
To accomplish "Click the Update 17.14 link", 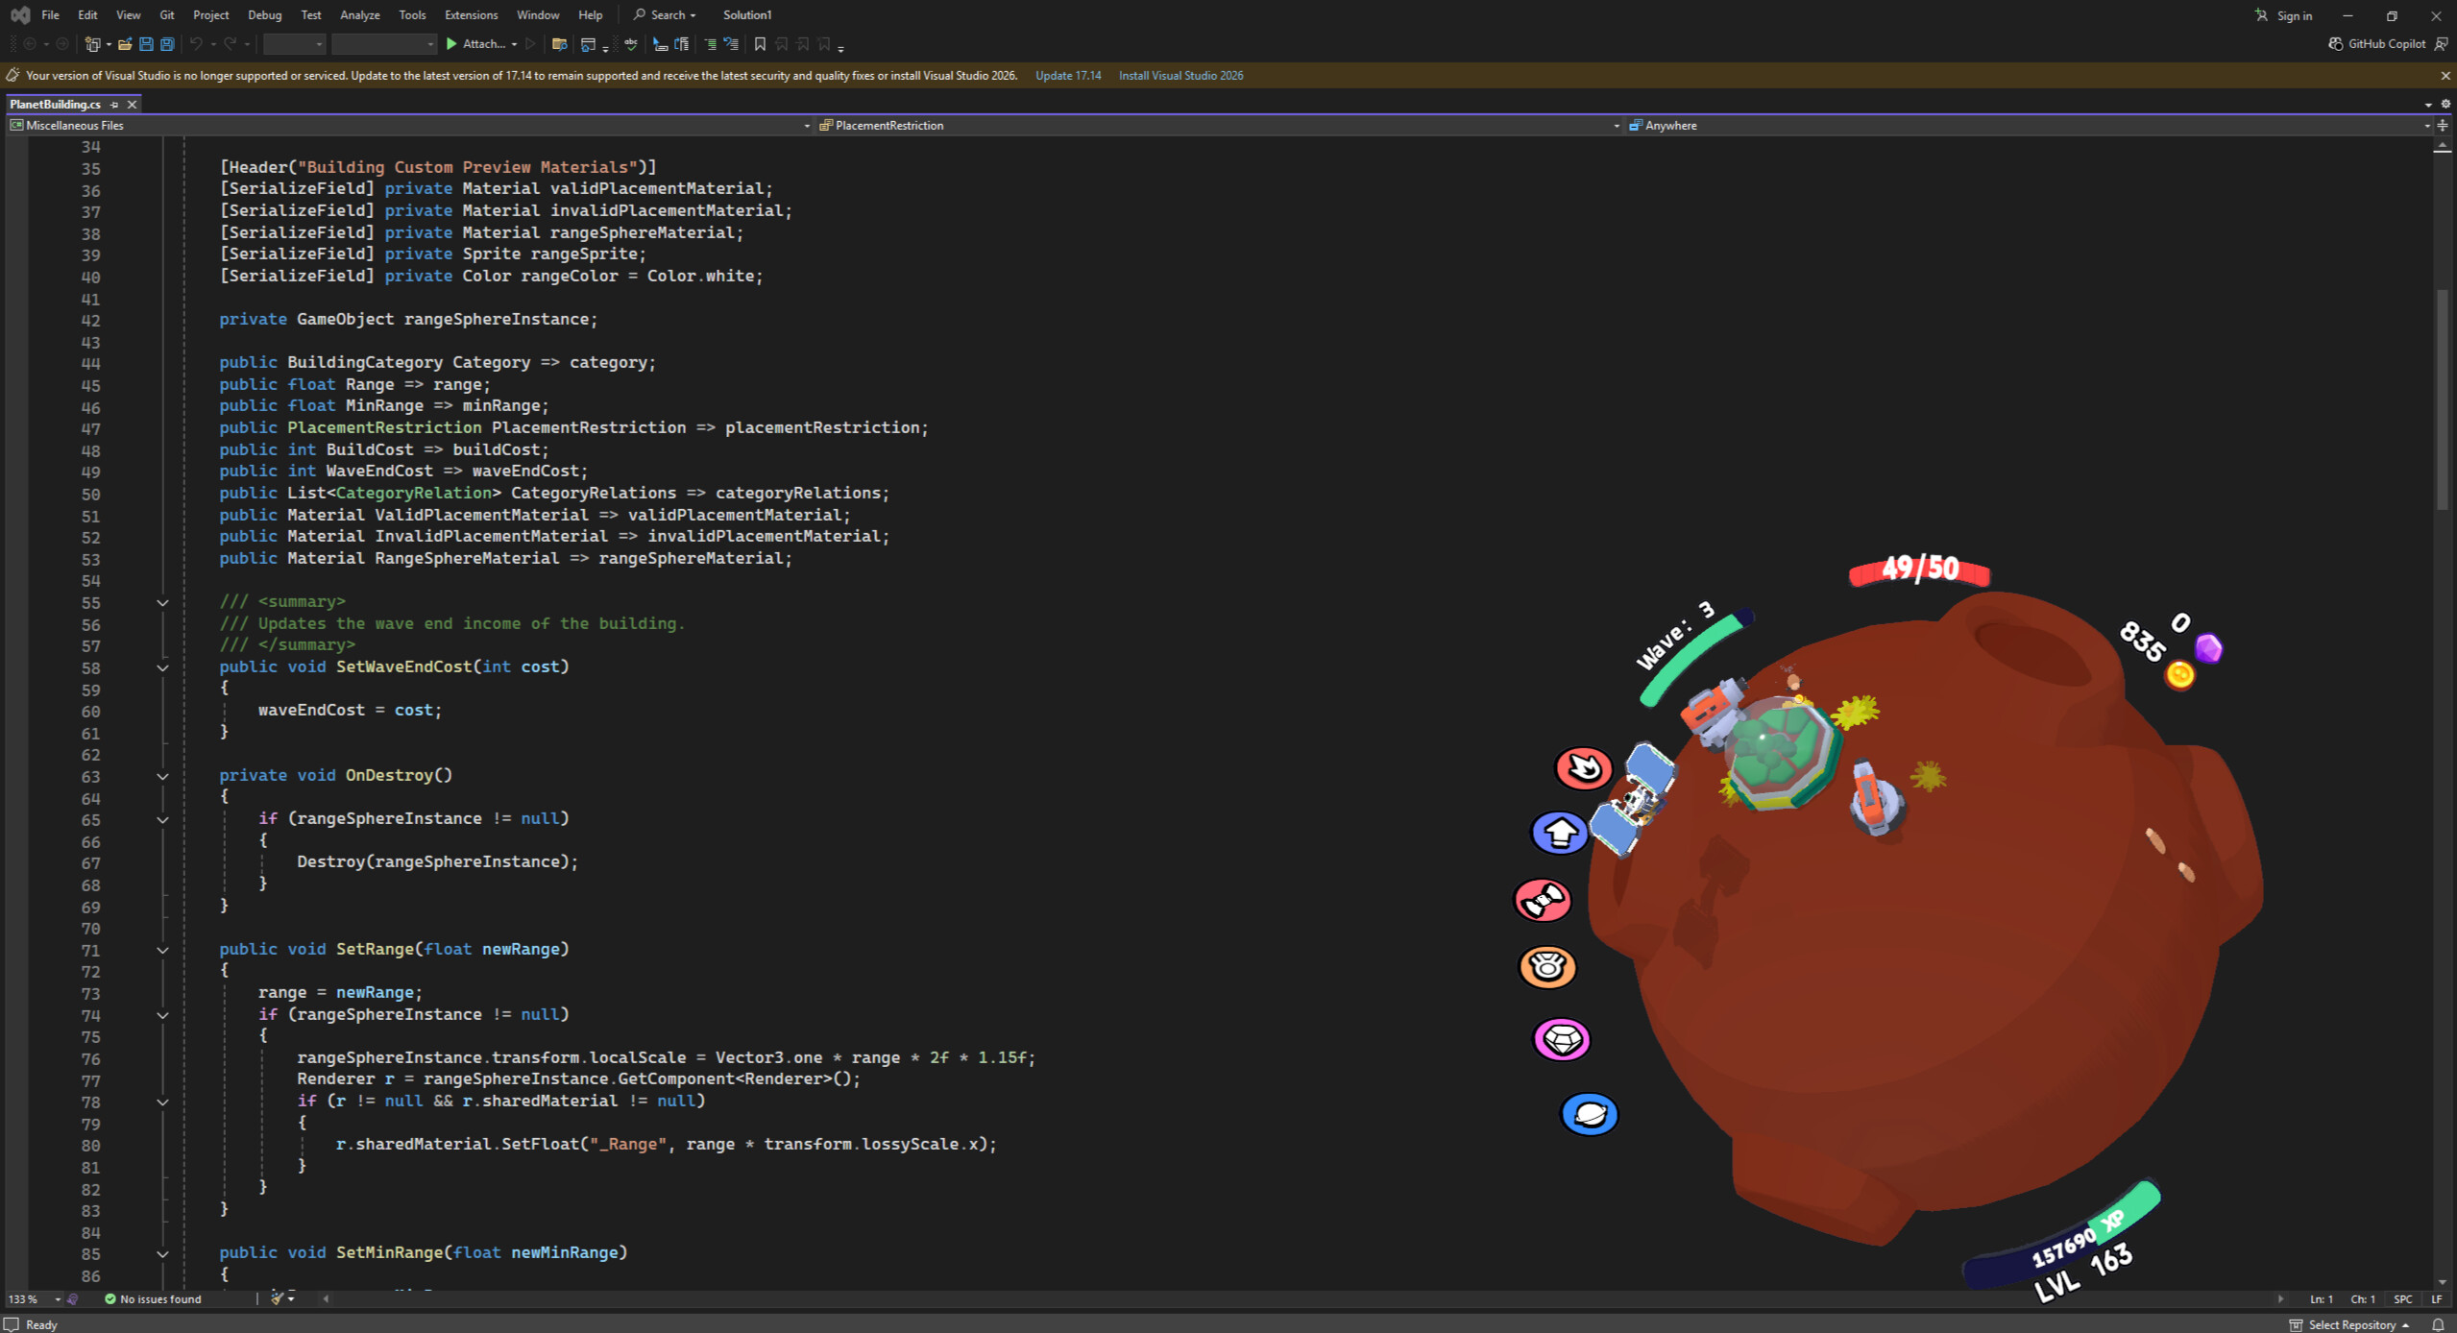I will (x=1068, y=76).
